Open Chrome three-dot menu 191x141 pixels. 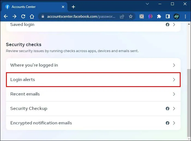[185, 16]
